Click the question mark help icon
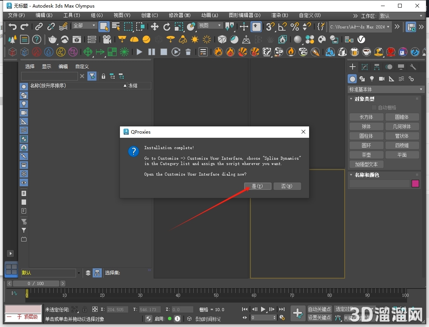The width and height of the screenshot is (429, 327). click(x=36, y=40)
